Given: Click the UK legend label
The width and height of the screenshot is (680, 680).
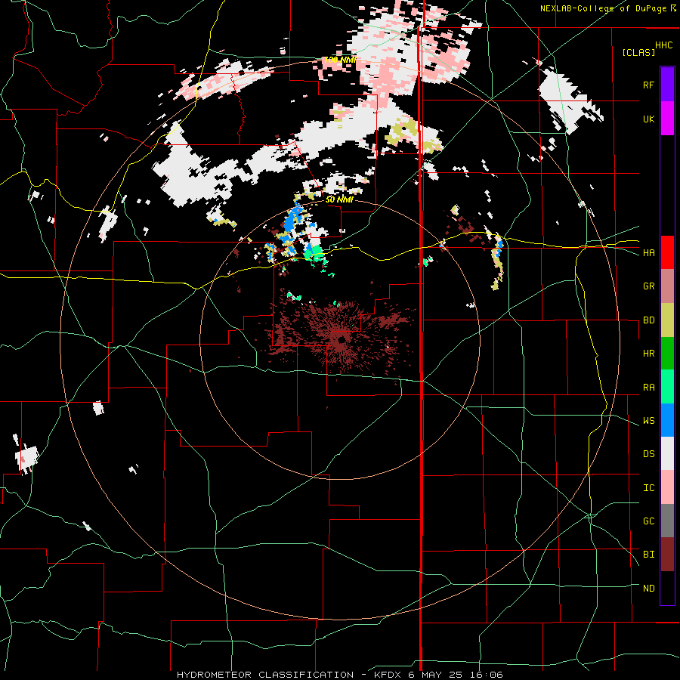Looking at the screenshot, I should coord(648,119).
